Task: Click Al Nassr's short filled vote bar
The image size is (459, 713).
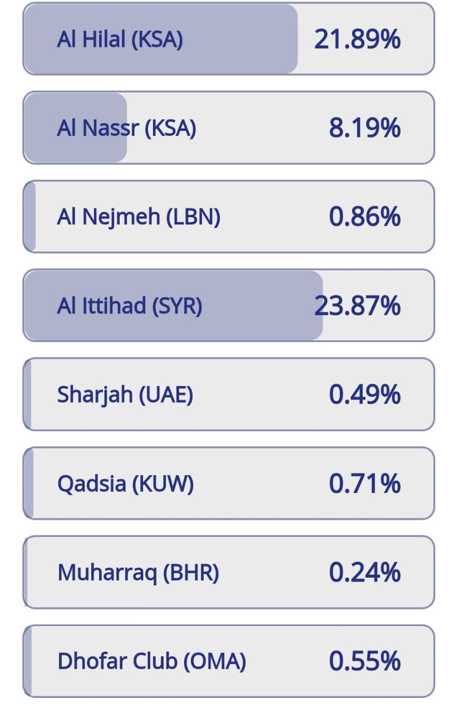Action: 76,128
